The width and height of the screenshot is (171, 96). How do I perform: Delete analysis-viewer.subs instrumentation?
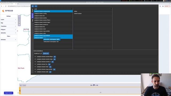click(50, 72)
